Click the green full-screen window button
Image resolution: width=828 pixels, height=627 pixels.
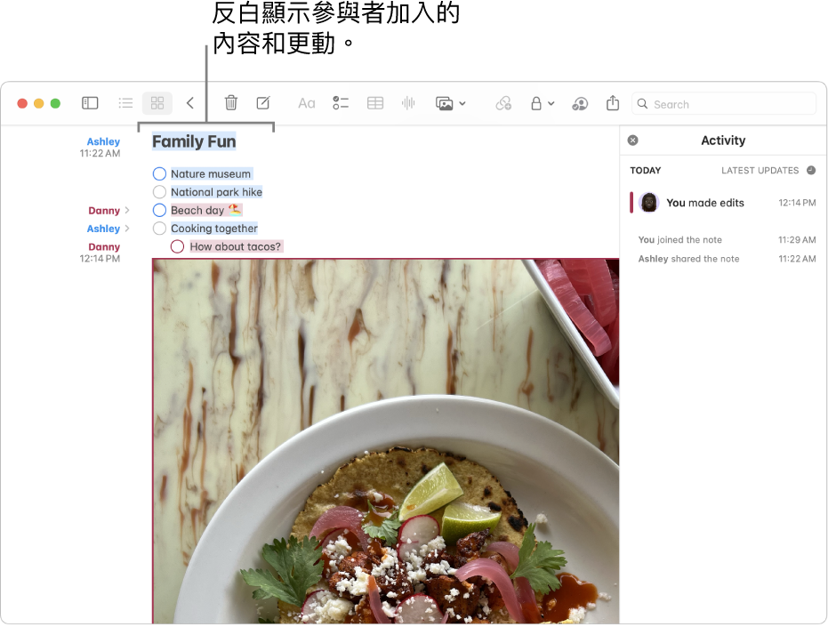tap(55, 103)
